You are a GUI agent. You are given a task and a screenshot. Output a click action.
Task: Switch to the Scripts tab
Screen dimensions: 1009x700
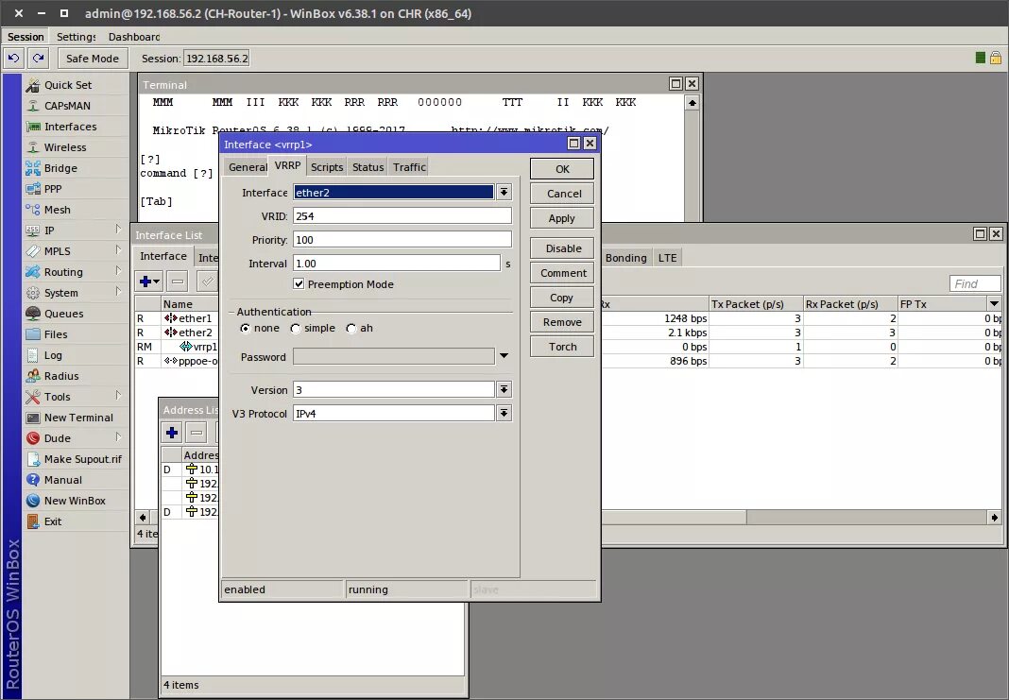coord(327,166)
